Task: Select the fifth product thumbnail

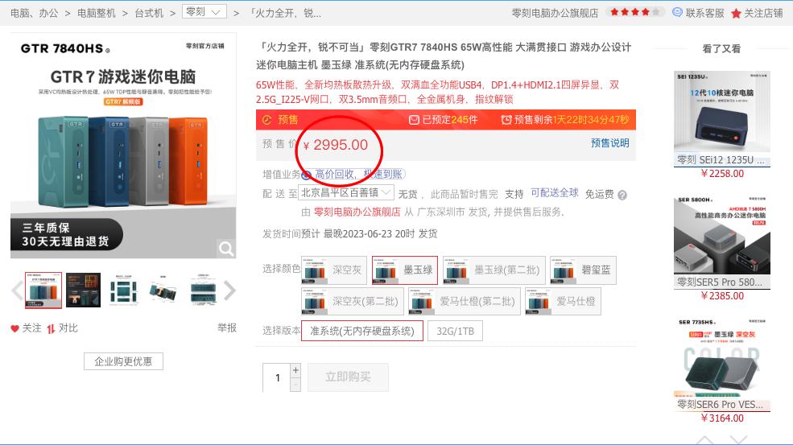Action: point(203,290)
